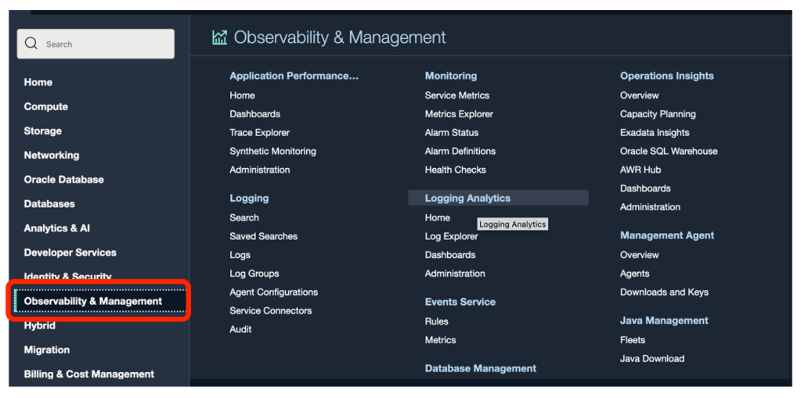Open Log Explorer under Logging Analytics

[x=451, y=236]
